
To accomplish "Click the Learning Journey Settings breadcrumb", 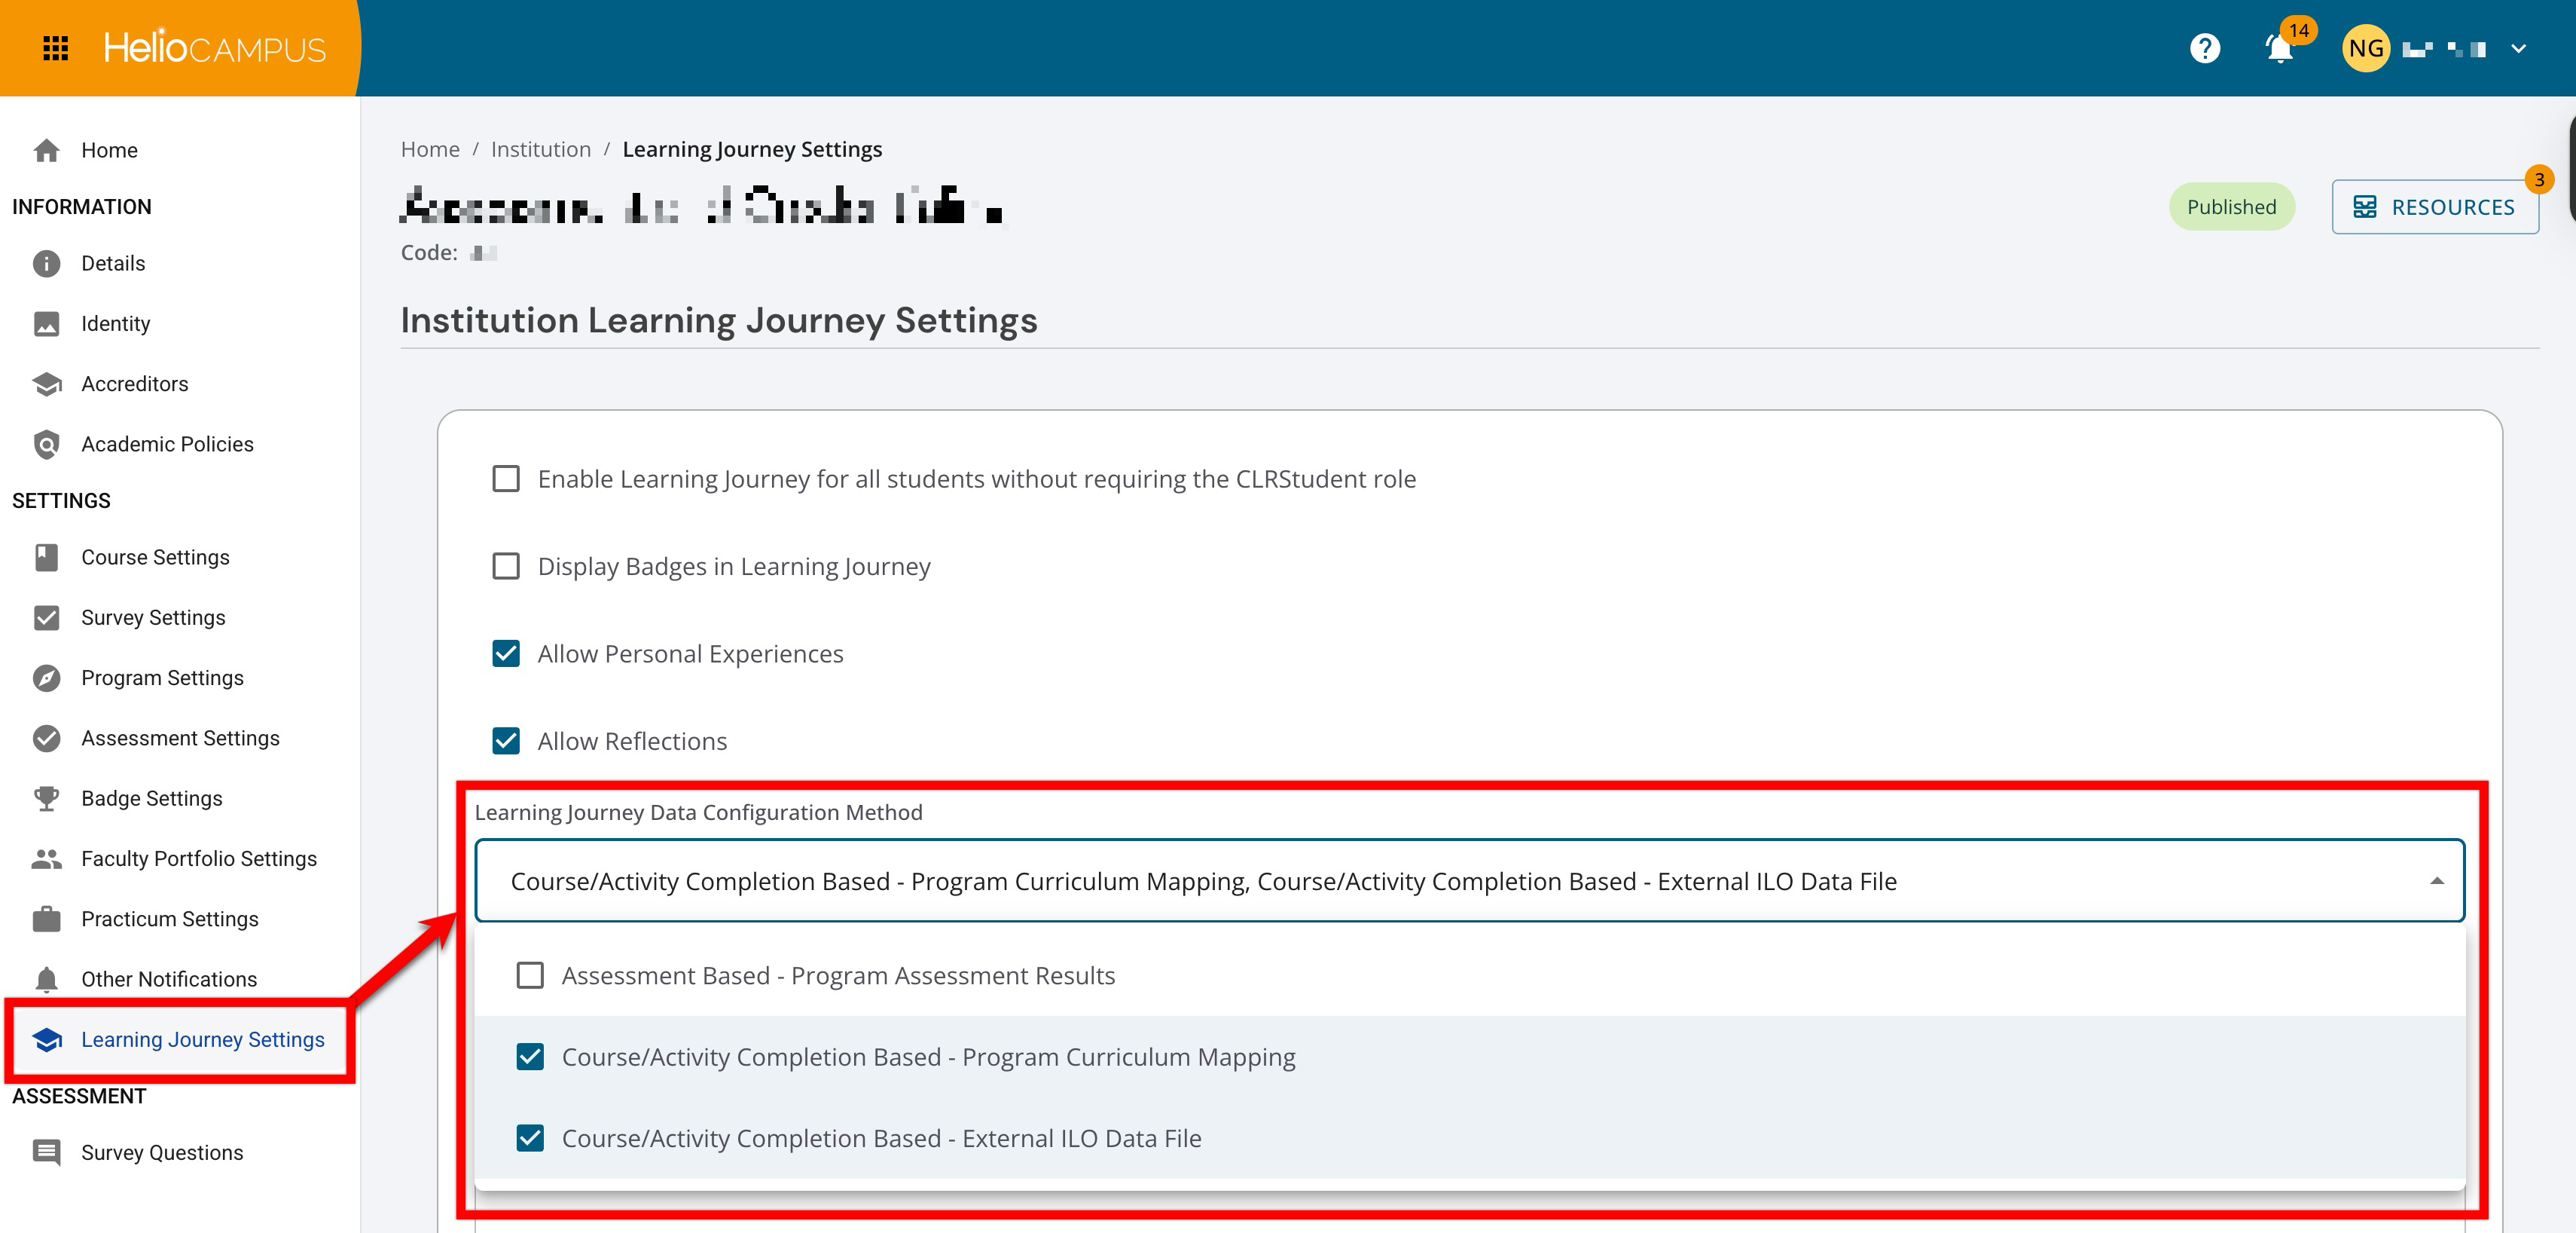I will point(752,149).
